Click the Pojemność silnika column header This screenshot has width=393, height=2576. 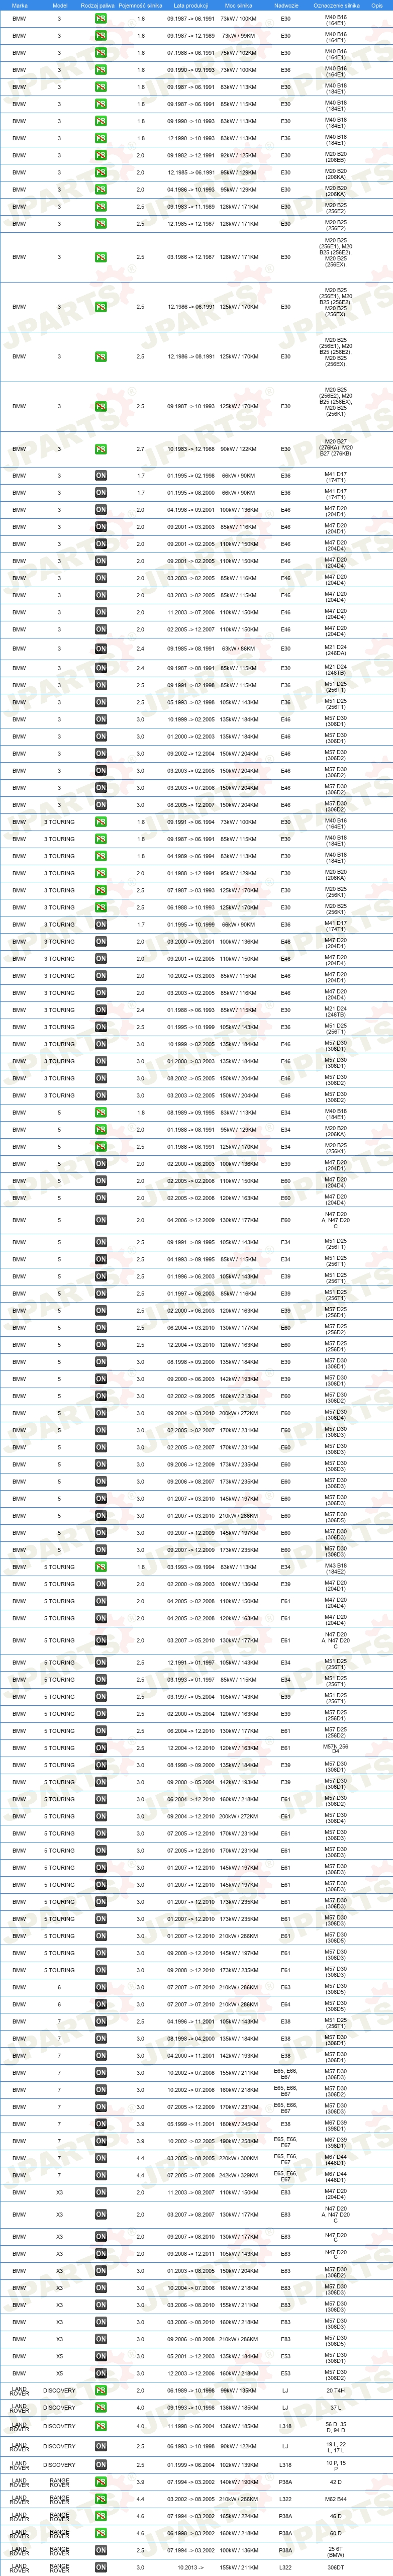point(140,5)
